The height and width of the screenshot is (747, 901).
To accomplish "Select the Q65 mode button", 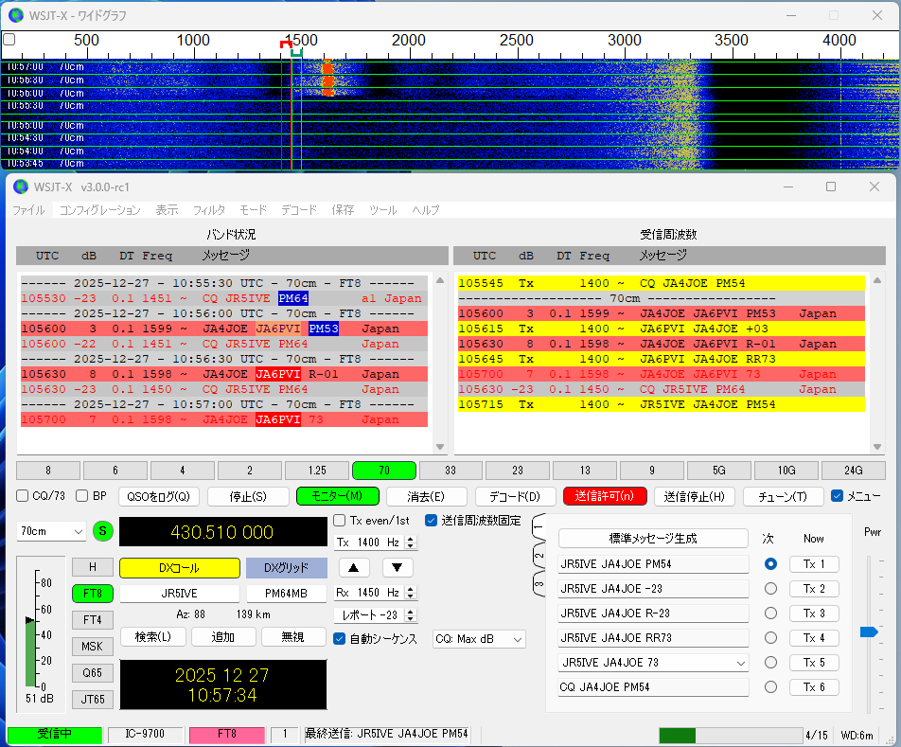I will (93, 673).
